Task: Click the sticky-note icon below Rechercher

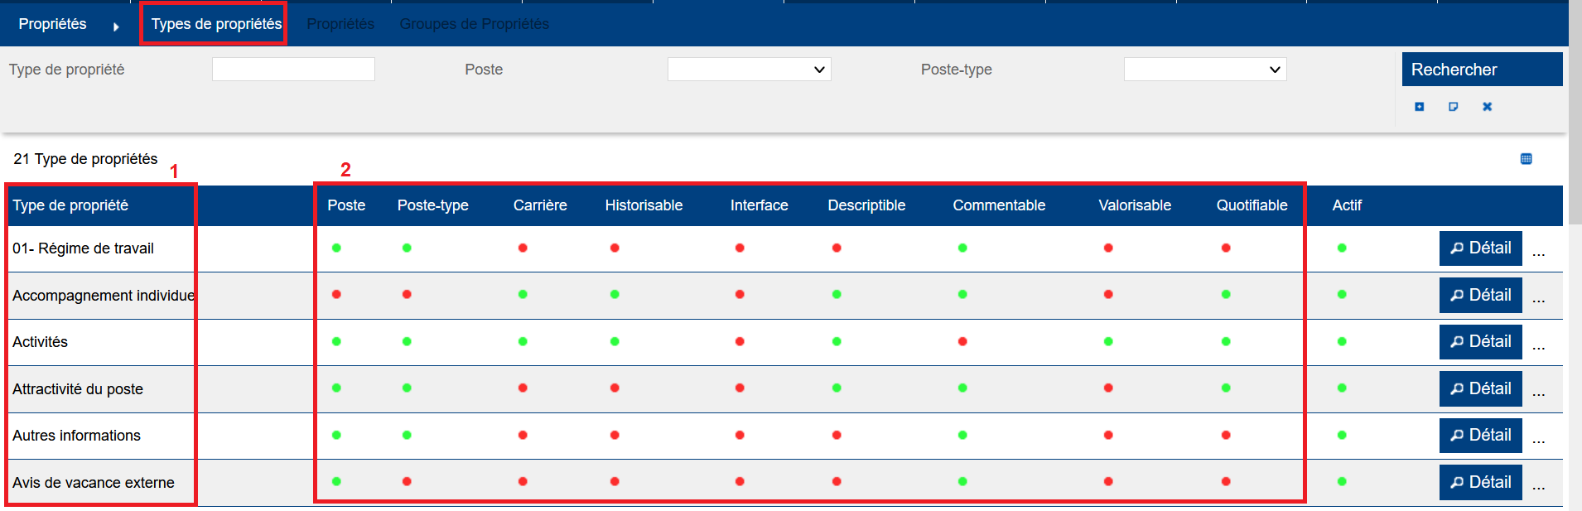Action: [1453, 107]
